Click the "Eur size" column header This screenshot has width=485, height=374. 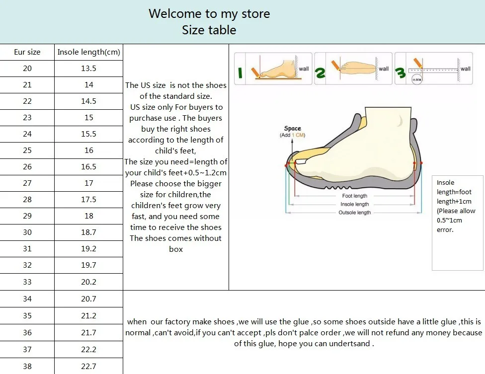coord(27,52)
